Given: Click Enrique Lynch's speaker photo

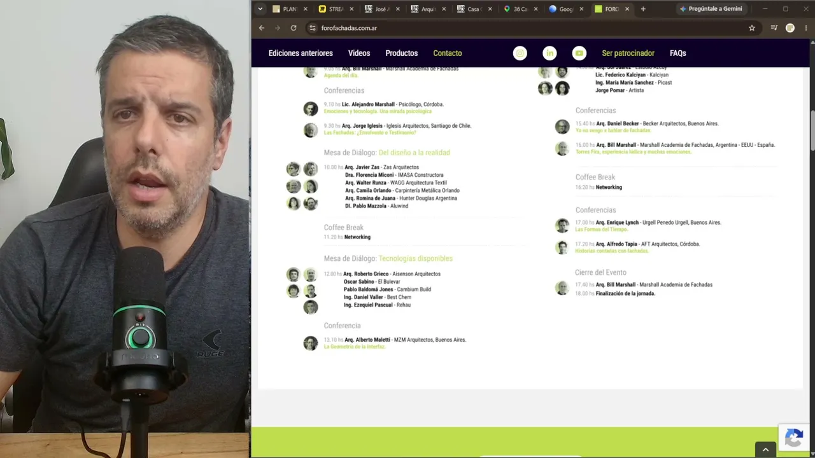Looking at the screenshot, I should pos(562,226).
